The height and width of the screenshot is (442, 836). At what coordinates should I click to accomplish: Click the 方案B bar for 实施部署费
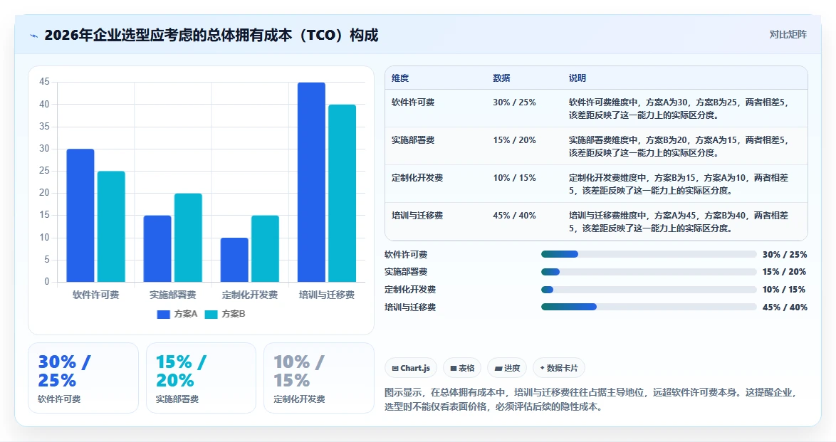pos(188,238)
